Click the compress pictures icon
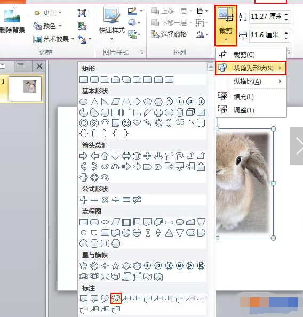 click(x=82, y=13)
